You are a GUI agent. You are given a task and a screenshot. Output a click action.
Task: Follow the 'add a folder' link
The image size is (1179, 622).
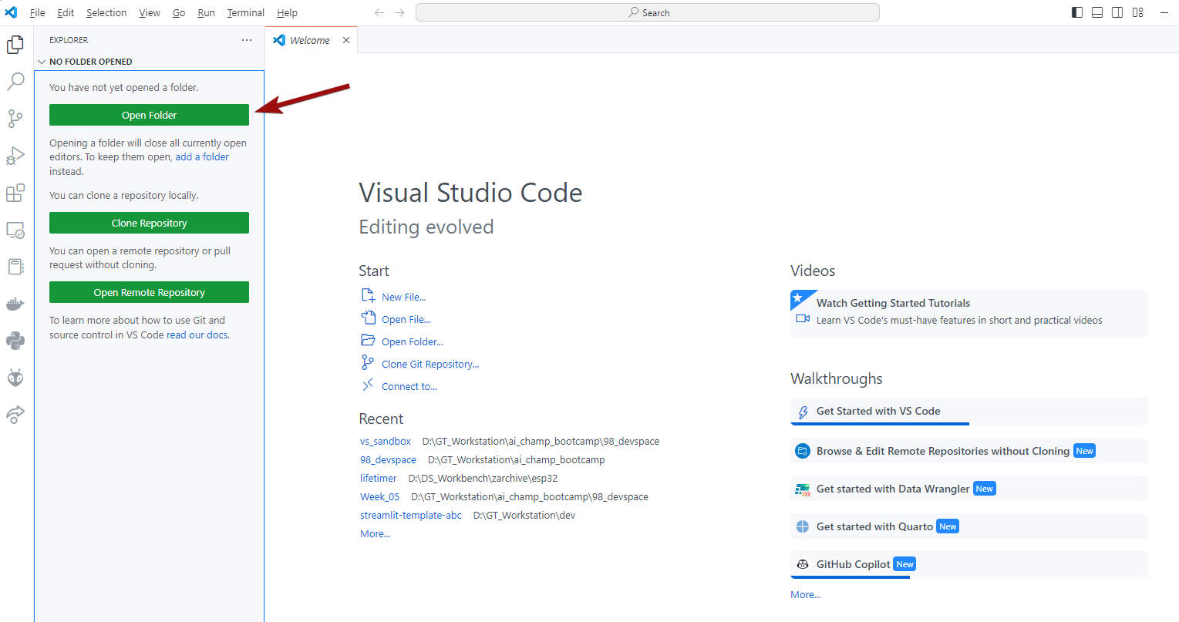(202, 156)
